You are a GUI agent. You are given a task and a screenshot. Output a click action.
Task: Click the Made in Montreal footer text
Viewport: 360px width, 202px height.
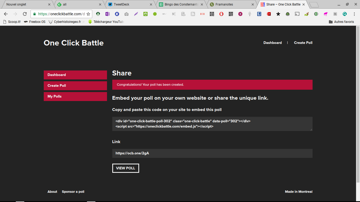[299, 192]
